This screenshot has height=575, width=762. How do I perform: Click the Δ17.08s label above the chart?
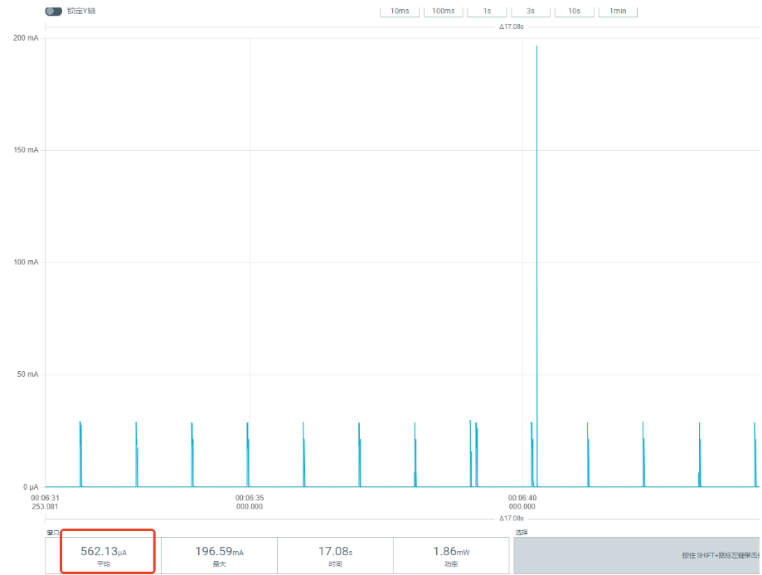click(512, 27)
